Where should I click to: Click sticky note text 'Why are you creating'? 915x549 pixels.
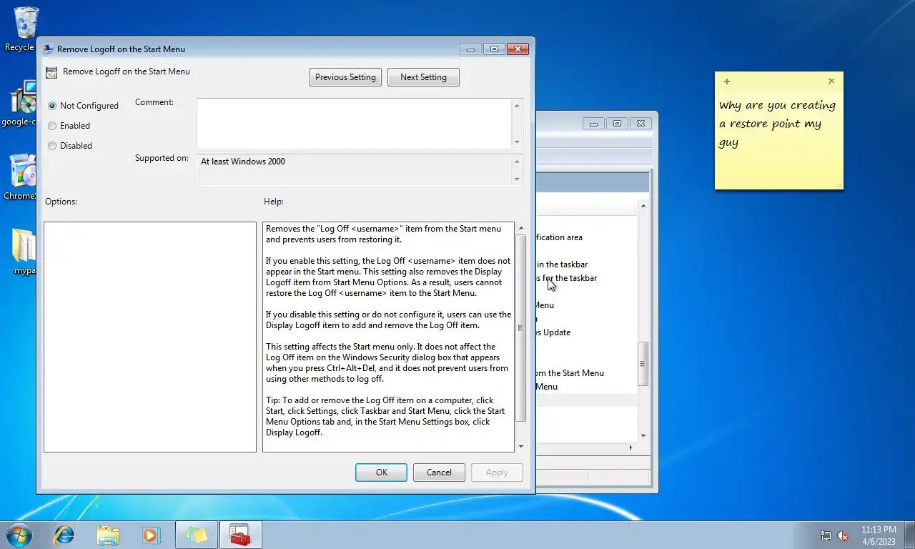point(777,105)
